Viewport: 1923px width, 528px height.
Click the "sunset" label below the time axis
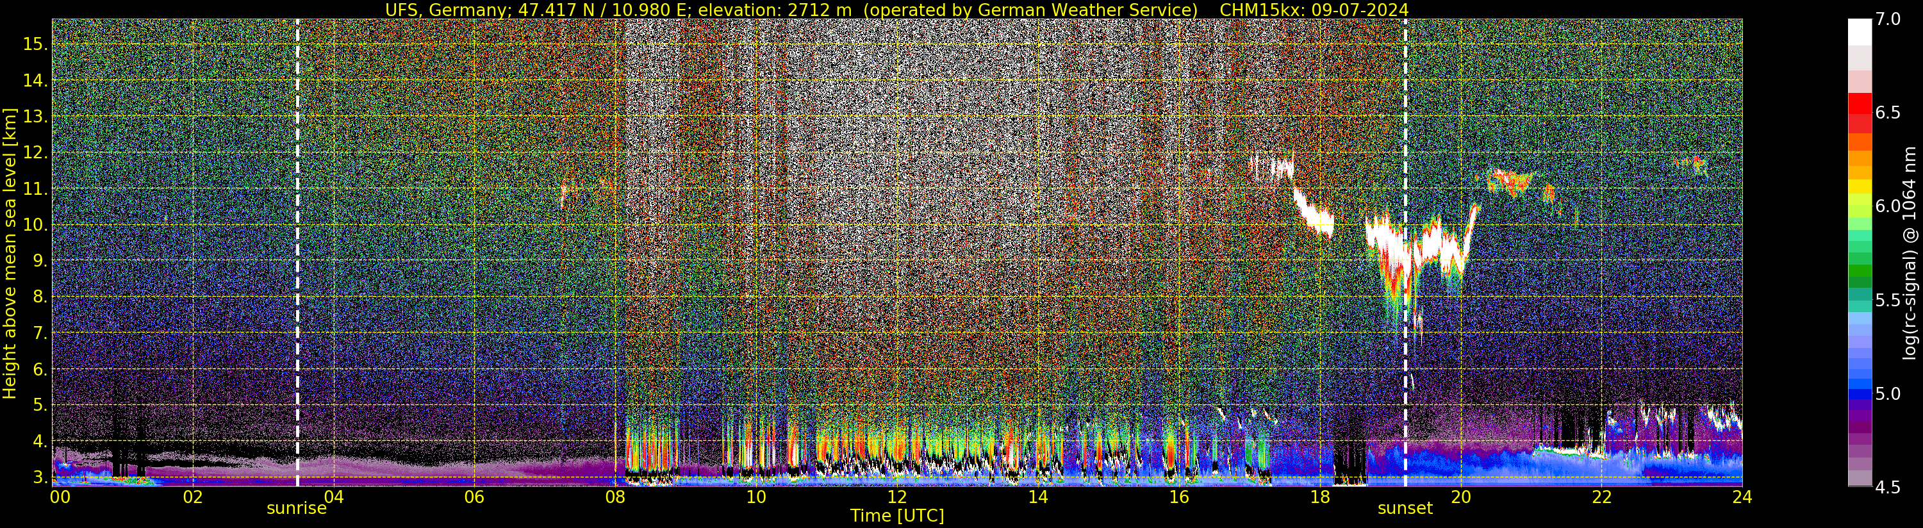coord(1405,509)
